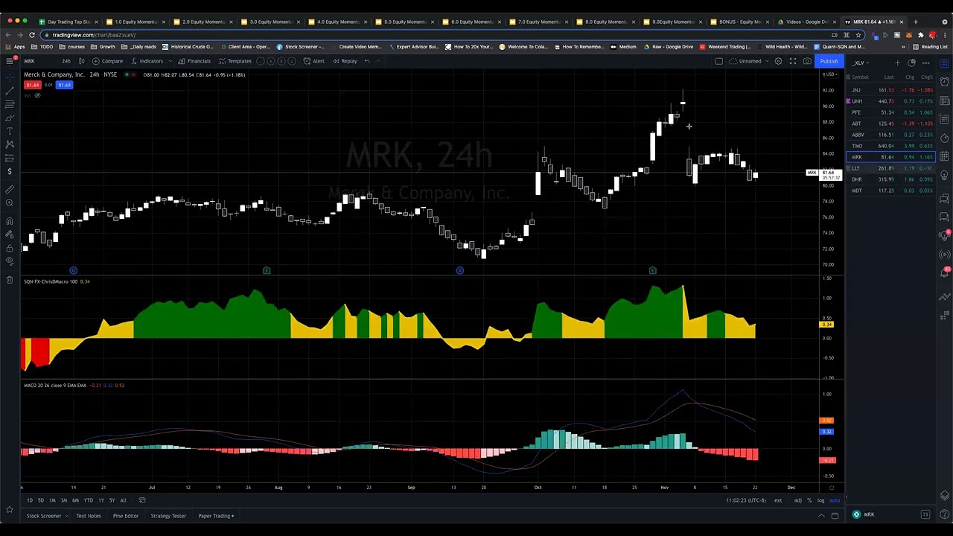This screenshot has height=536, width=953.
Task: Click the 11:02:23 (UTC-8) timezone clock
Action: coord(746,500)
